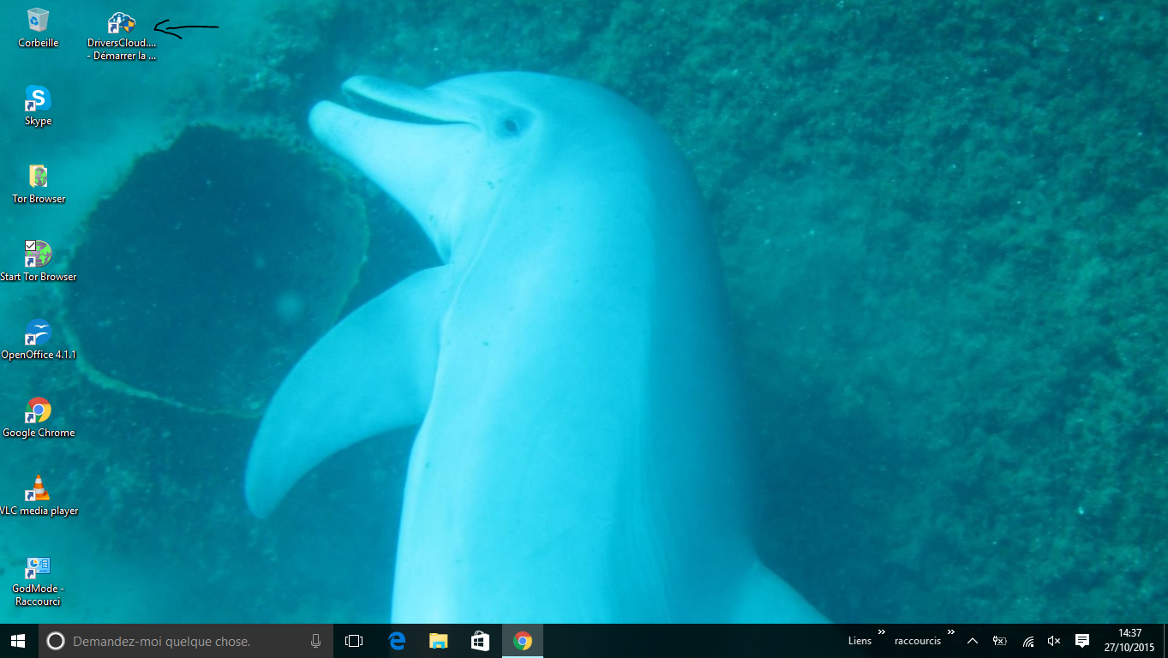Select the GodMode - Raccourci icon
This screenshot has height=658, width=1168.
[38, 581]
